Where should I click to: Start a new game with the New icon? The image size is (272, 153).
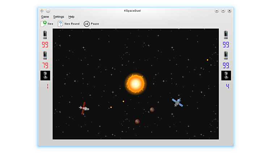[44, 24]
